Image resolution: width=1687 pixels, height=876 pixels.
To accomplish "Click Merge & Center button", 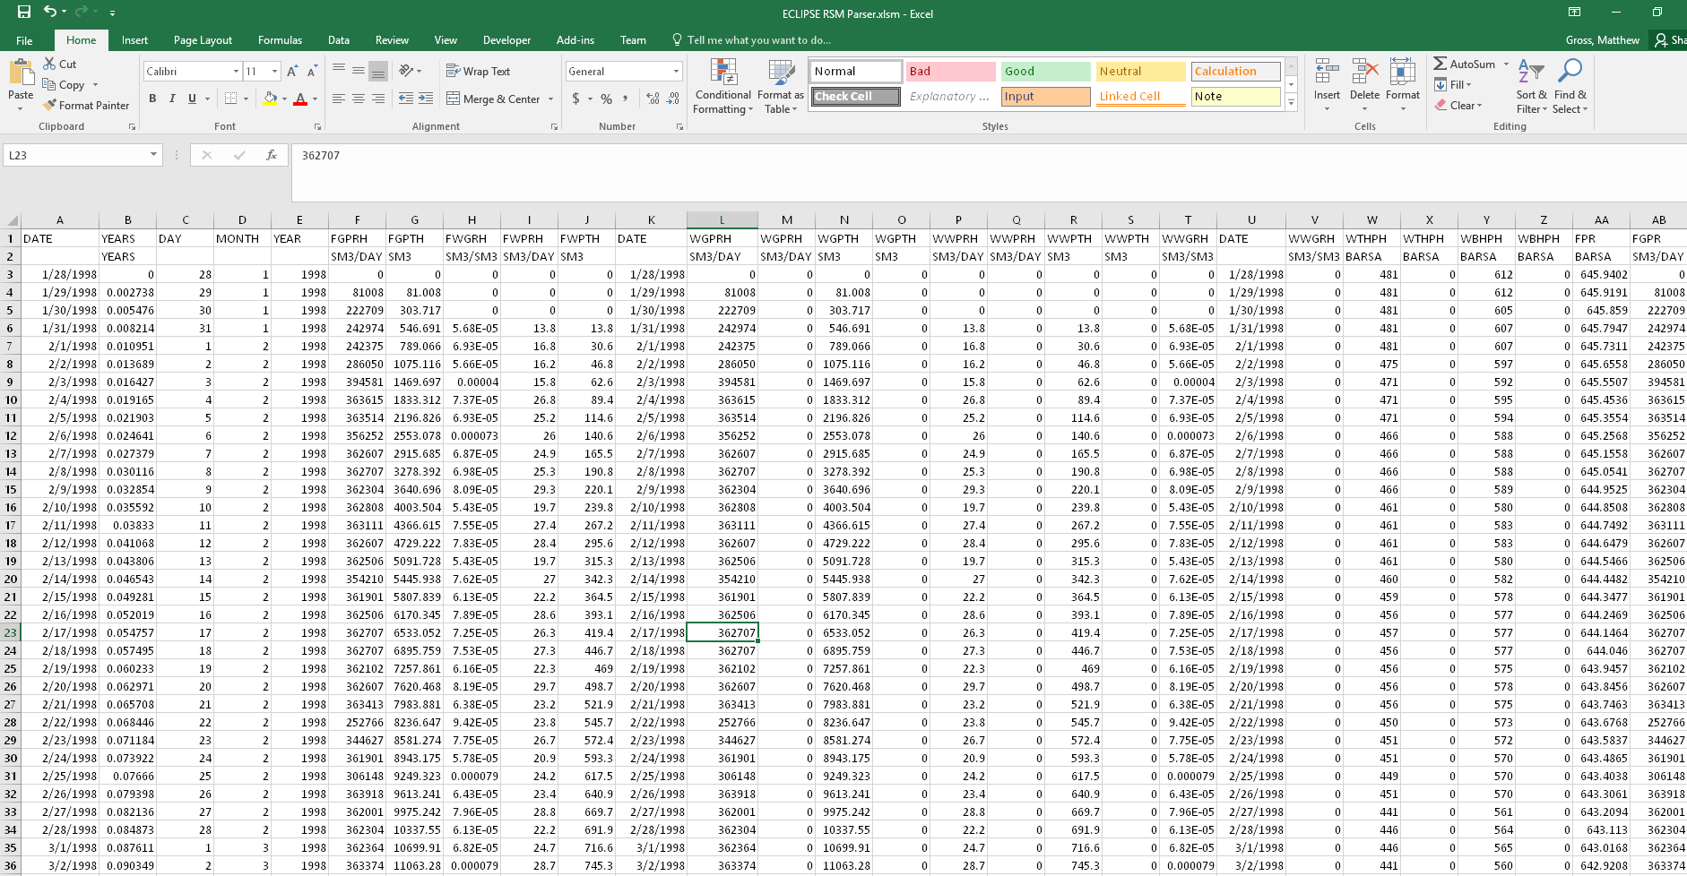I will click(x=500, y=99).
